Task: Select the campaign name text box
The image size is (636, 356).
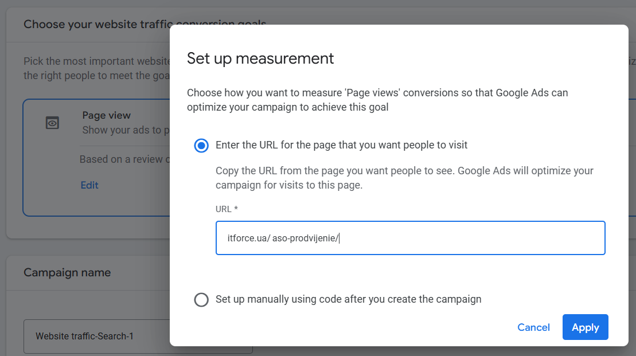Action: [x=138, y=336]
